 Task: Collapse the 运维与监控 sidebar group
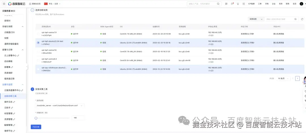tap(22, 85)
